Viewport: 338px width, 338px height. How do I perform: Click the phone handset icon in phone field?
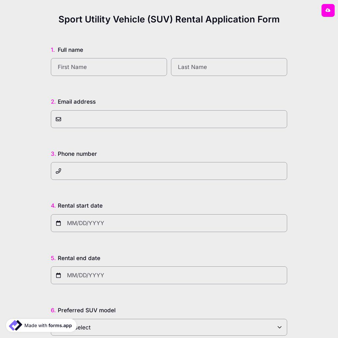(58, 171)
